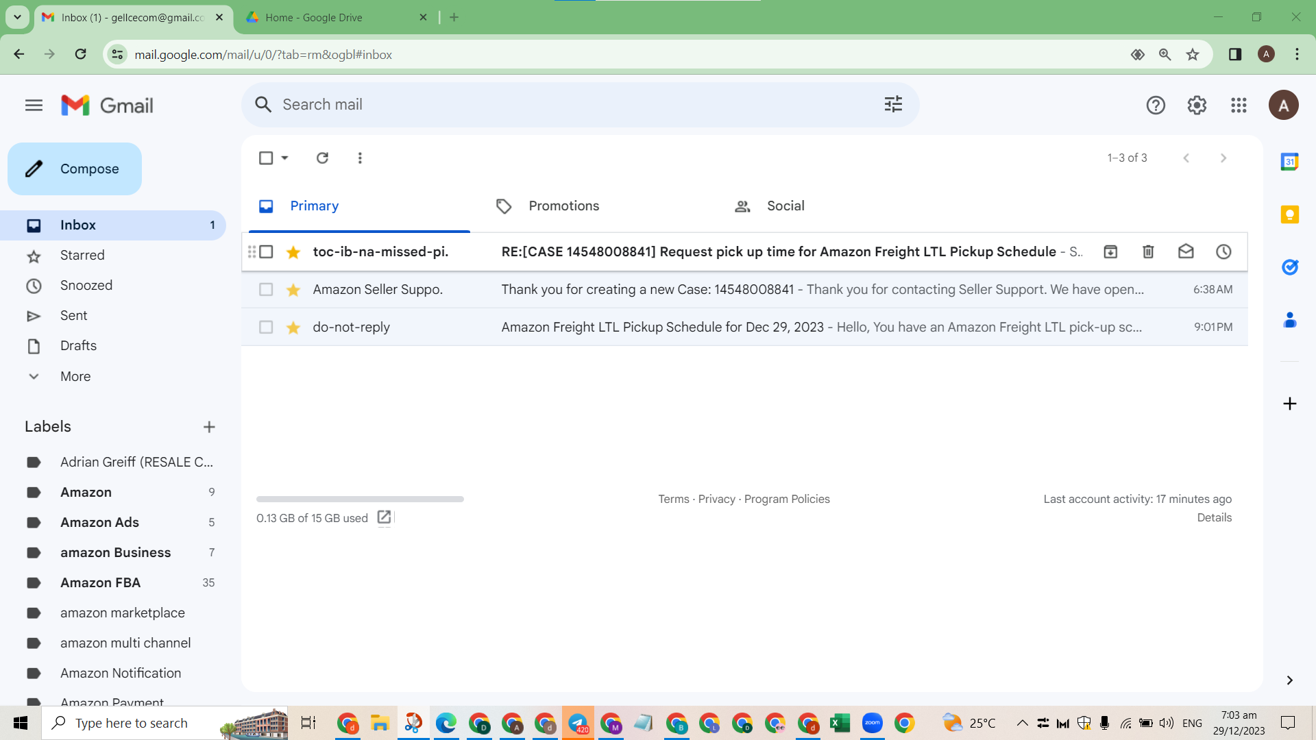Open Excel from the taskbar

[840, 723]
